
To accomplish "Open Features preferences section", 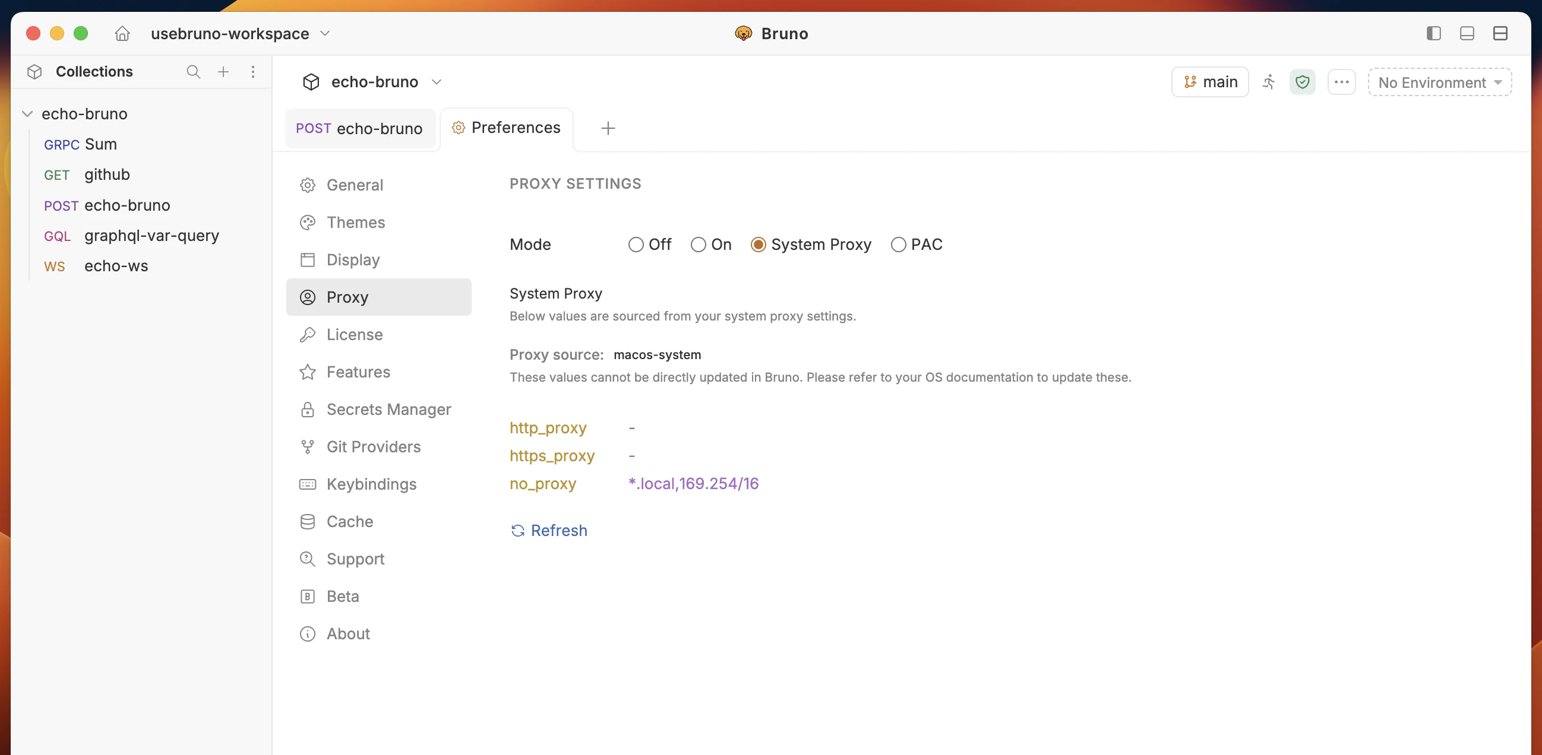I will [x=378, y=372].
